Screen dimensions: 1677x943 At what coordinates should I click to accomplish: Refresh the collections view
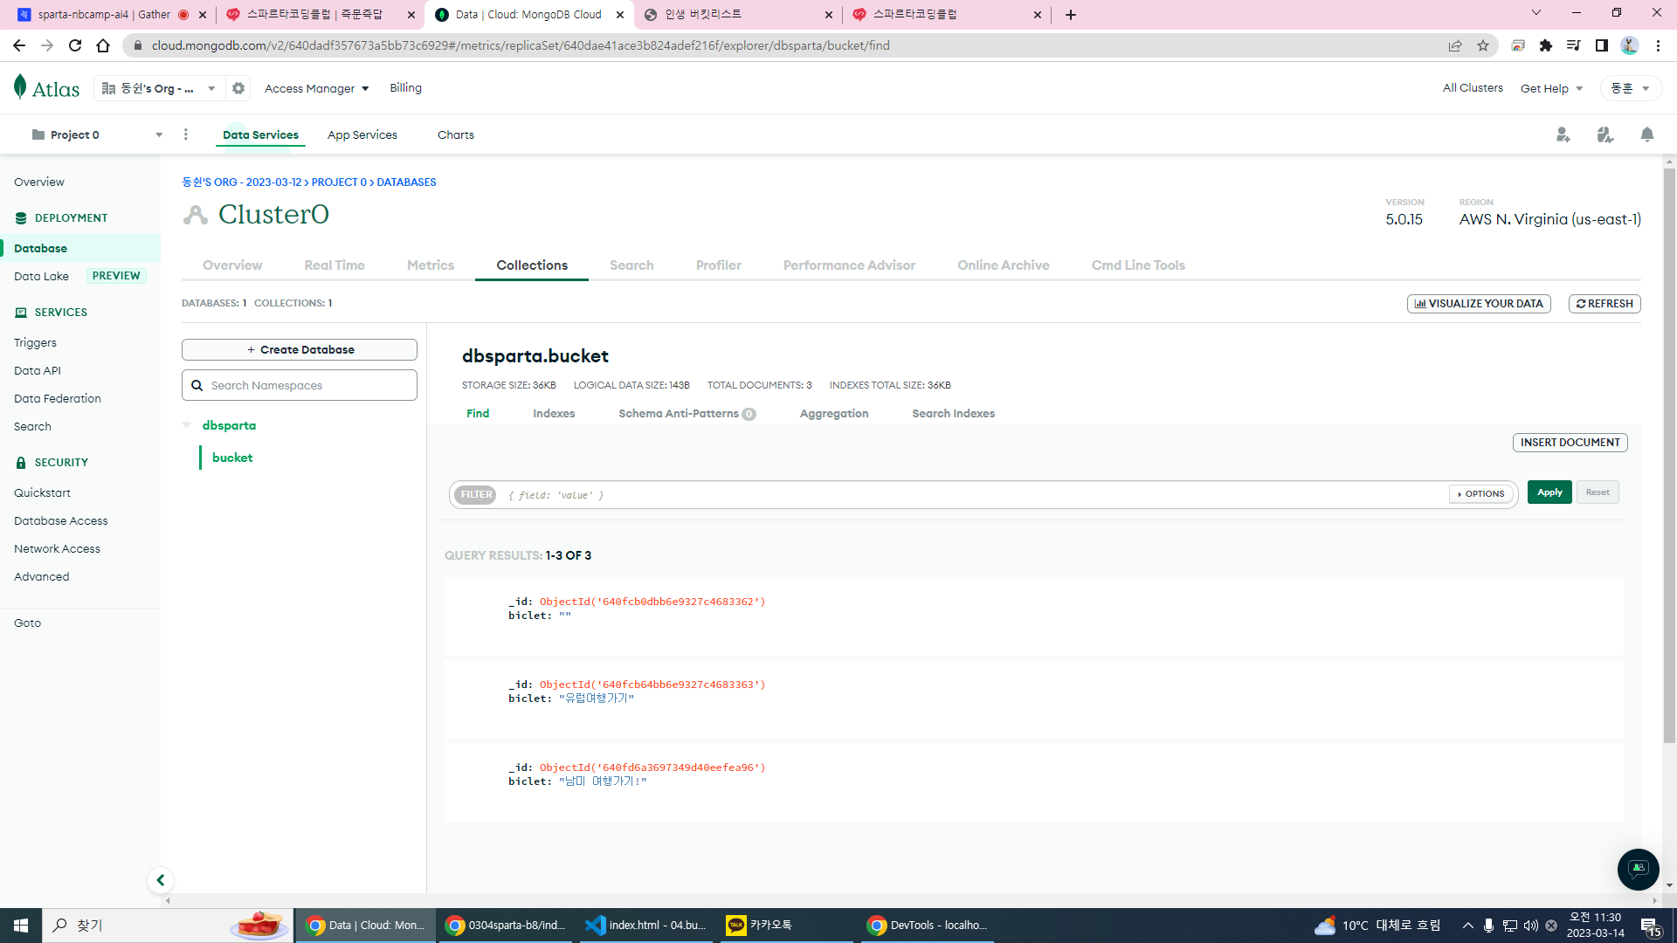1605,304
